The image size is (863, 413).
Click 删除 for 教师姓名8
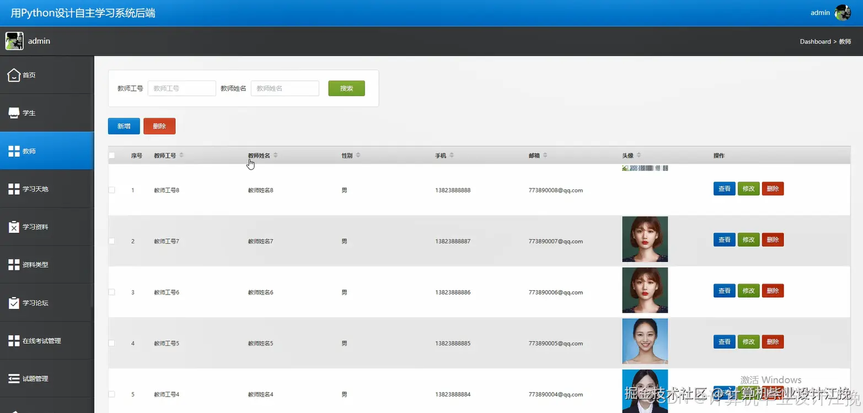(773, 189)
